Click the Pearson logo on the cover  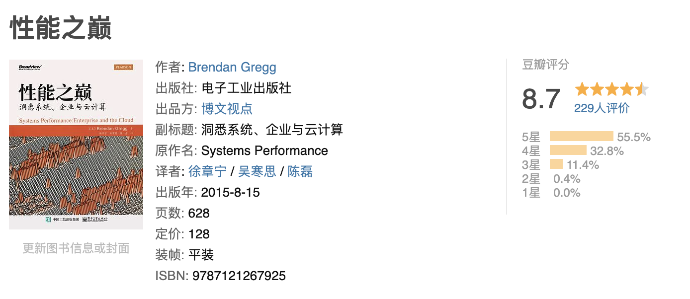click(123, 68)
